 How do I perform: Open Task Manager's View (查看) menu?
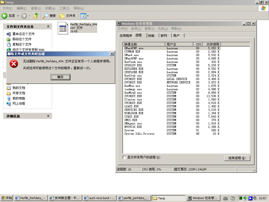point(149,29)
